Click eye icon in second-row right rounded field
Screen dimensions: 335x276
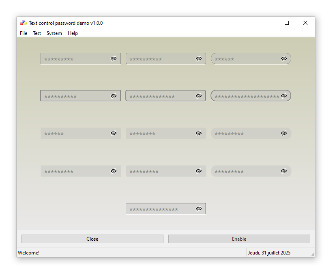tap(284, 96)
